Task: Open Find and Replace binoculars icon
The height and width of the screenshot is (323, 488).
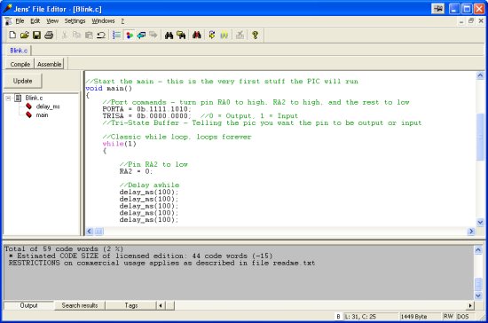Action: (x=181, y=35)
